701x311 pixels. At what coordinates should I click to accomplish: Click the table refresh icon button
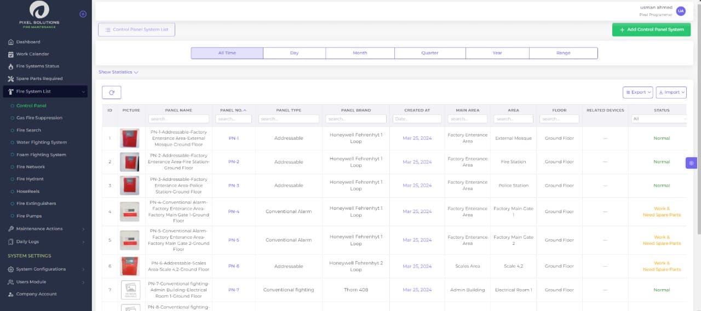pyautogui.click(x=111, y=93)
